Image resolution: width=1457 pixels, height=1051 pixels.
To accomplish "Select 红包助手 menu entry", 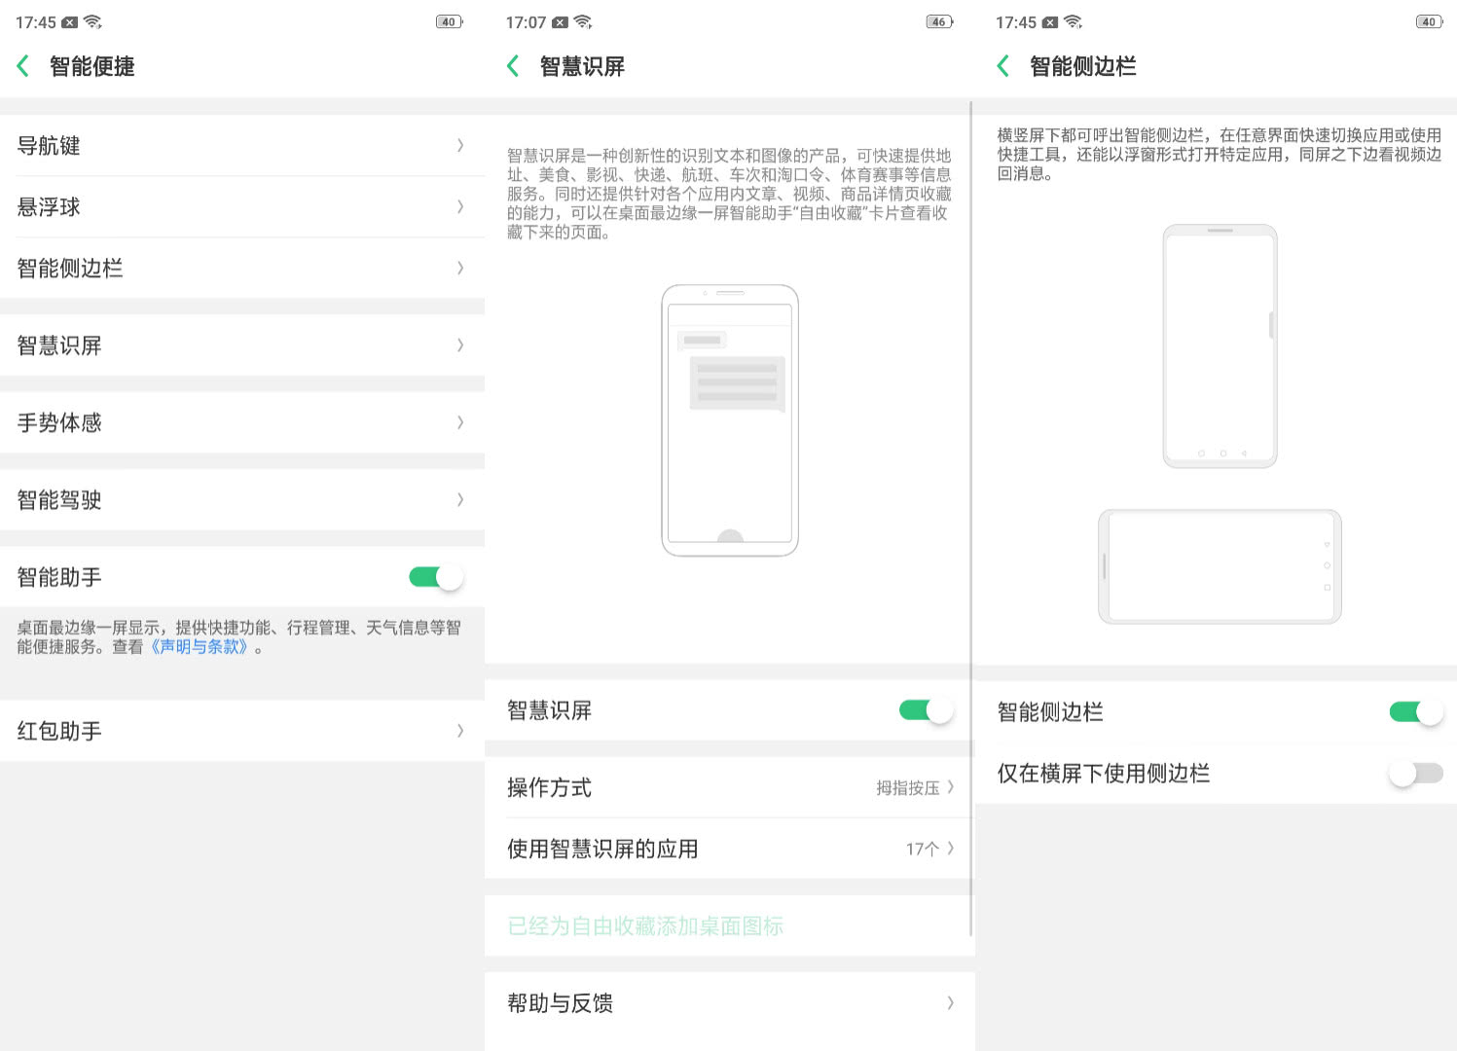I will click(242, 731).
